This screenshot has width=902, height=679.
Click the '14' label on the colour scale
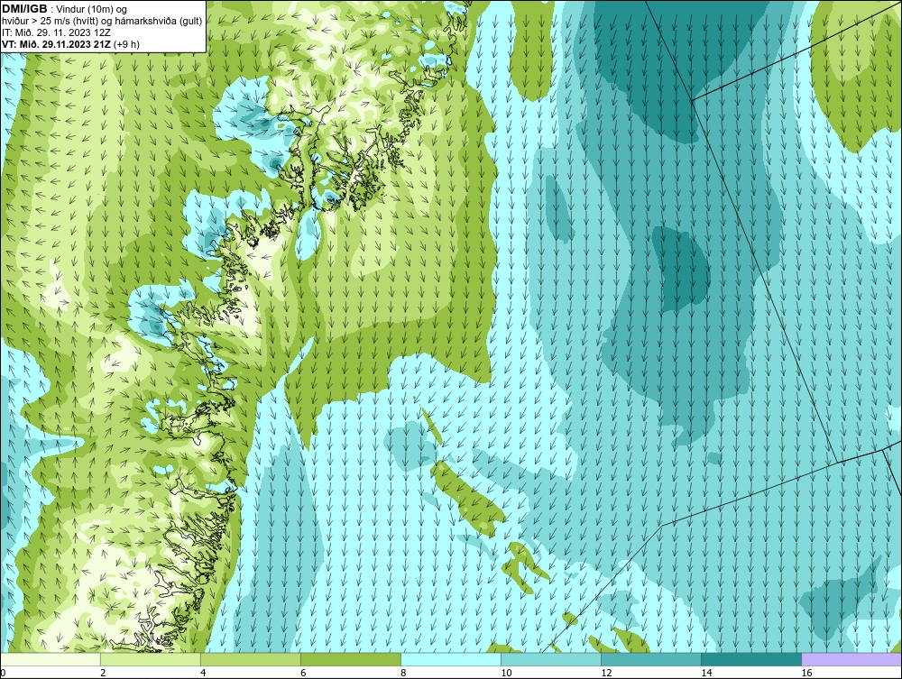[x=706, y=673]
